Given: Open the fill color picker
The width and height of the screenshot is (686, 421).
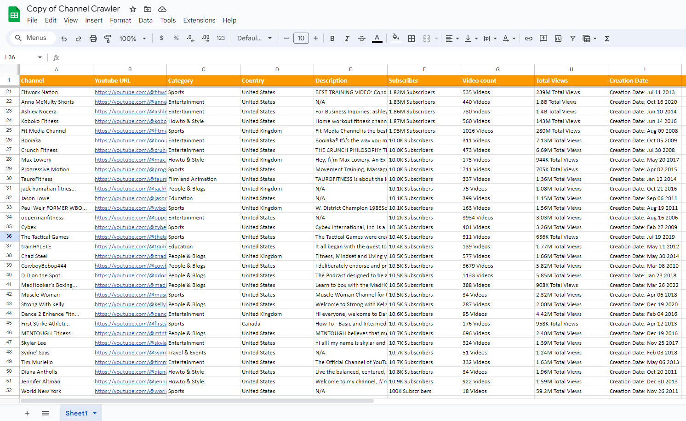Looking at the screenshot, I should (396, 38).
